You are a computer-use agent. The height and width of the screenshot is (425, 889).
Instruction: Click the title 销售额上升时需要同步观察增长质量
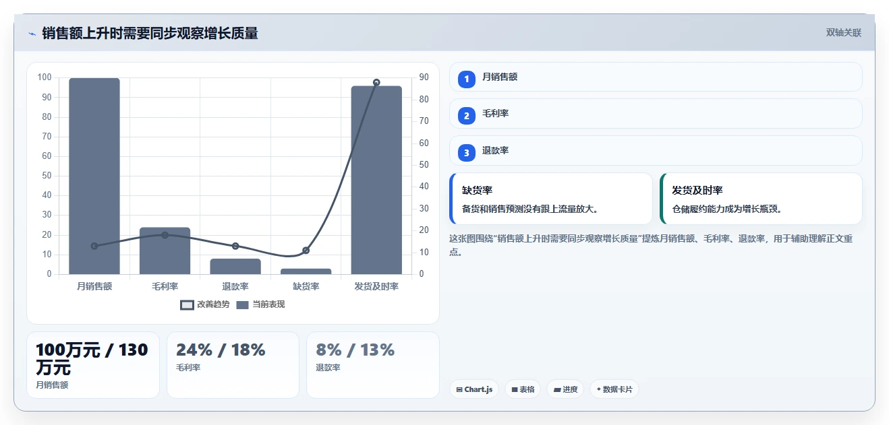[150, 33]
